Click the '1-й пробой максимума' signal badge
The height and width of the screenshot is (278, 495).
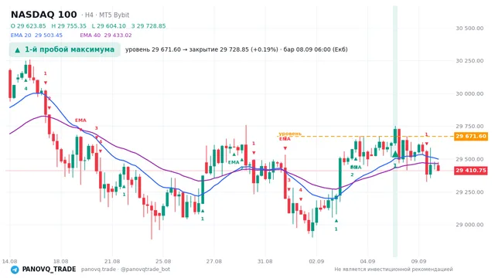(65, 49)
